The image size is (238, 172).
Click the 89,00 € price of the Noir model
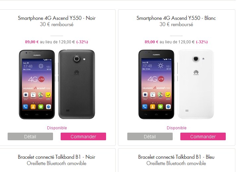coord(32,42)
